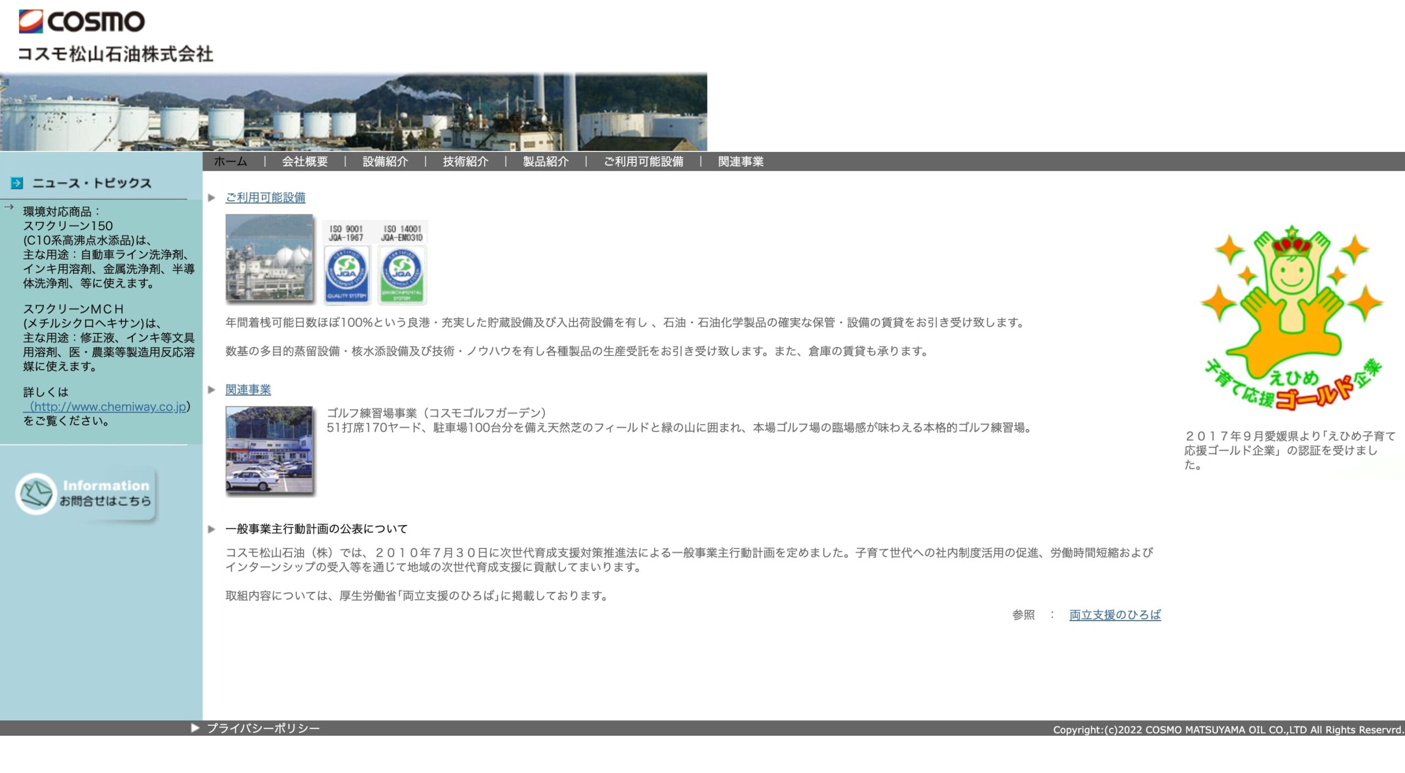The height and width of the screenshot is (773, 1405).
Task: Open 関連事業 in the navigation bar
Action: point(741,161)
